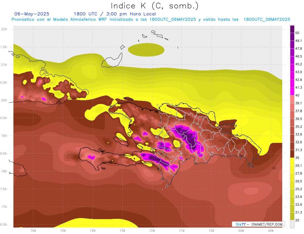This screenshot has height=234, width=304.
Task: Click "1800UTC_08MAY2025" valid-until time in subtitle
Action: coord(267,19)
